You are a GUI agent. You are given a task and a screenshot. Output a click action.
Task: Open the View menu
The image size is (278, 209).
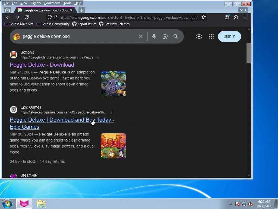point(24,3)
